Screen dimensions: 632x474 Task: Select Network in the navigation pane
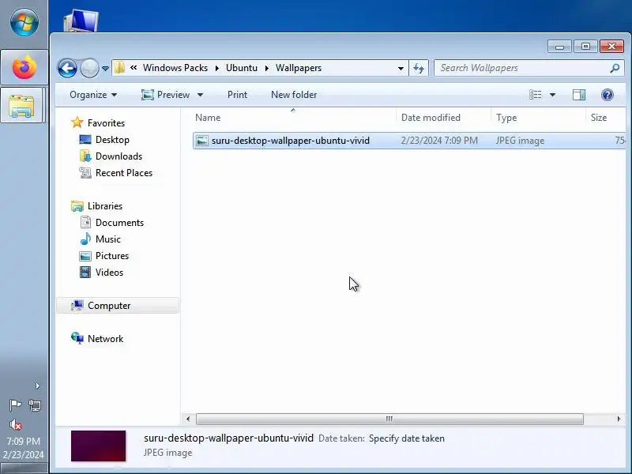(x=105, y=339)
